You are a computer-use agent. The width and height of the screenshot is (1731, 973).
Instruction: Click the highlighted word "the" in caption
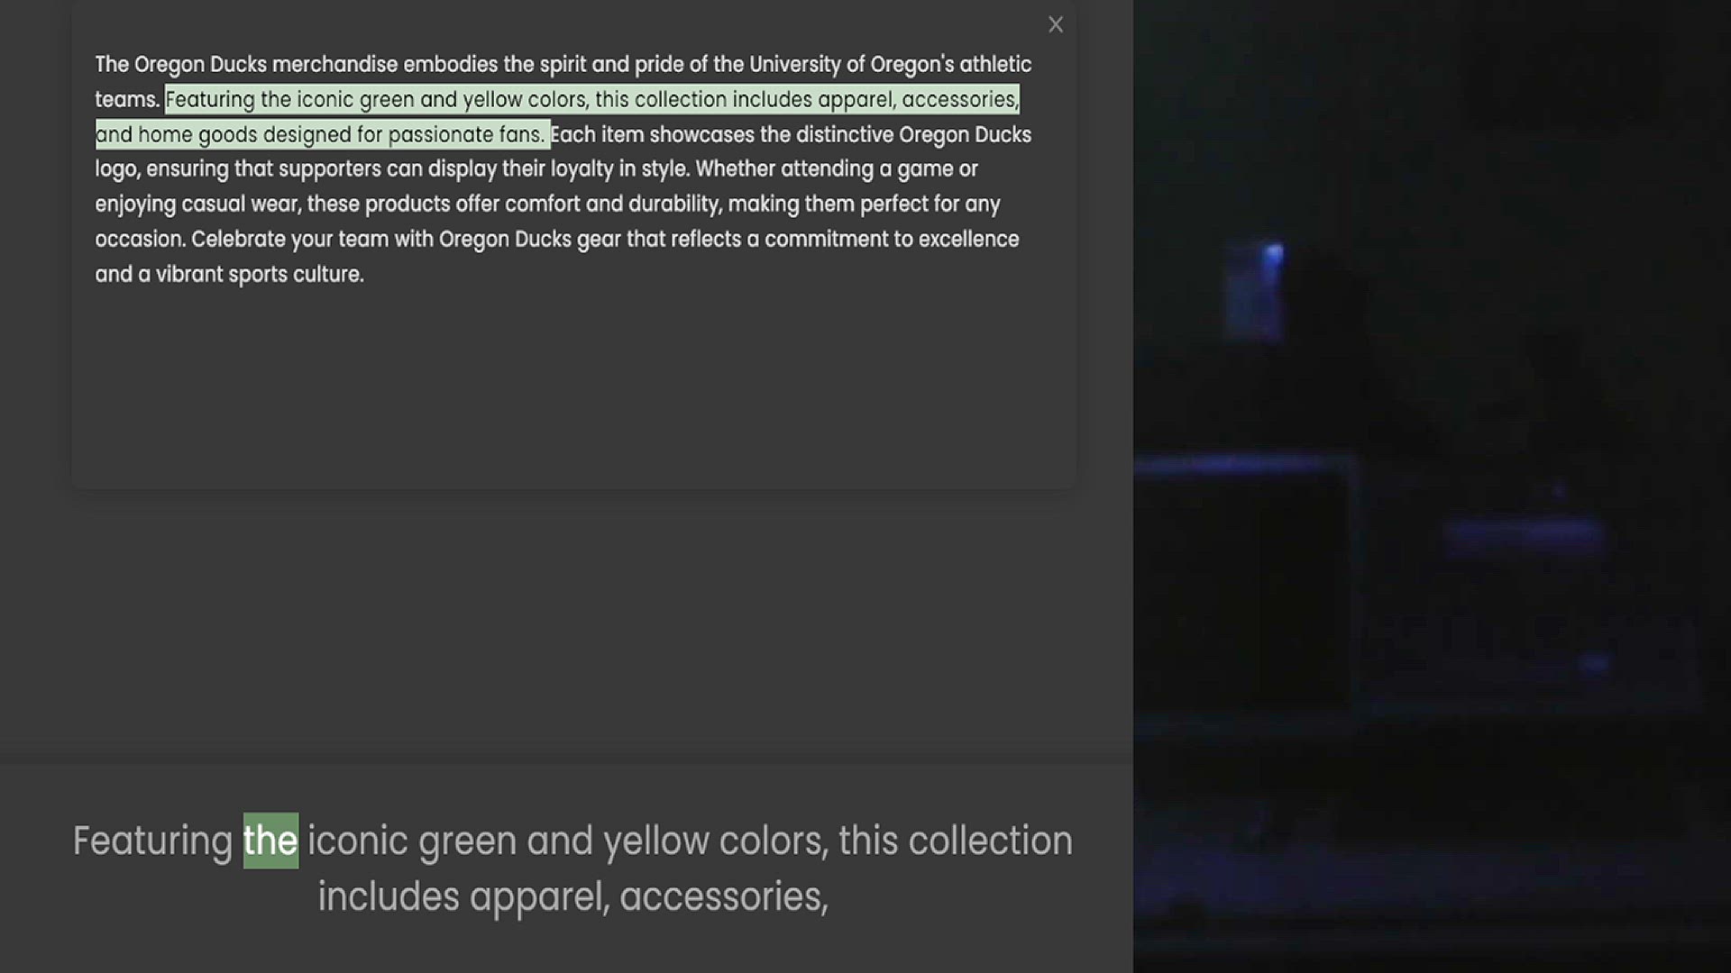(x=270, y=841)
